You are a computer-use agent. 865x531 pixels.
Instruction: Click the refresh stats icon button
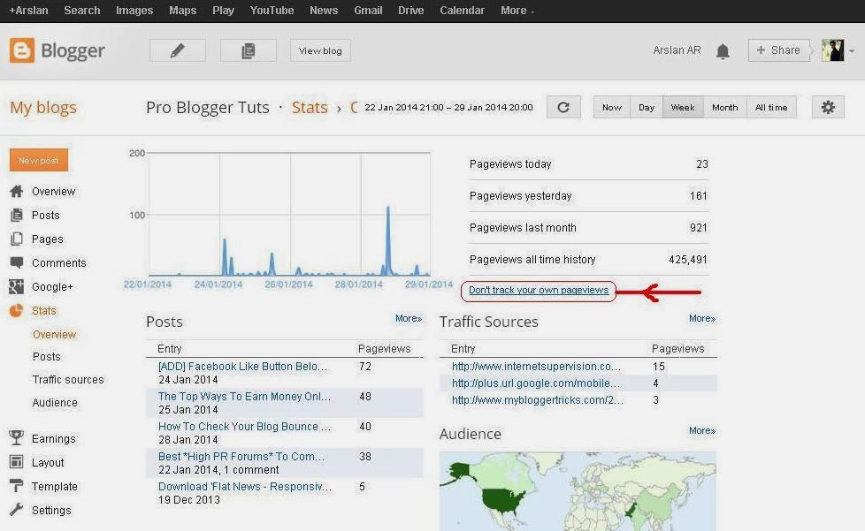point(563,107)
